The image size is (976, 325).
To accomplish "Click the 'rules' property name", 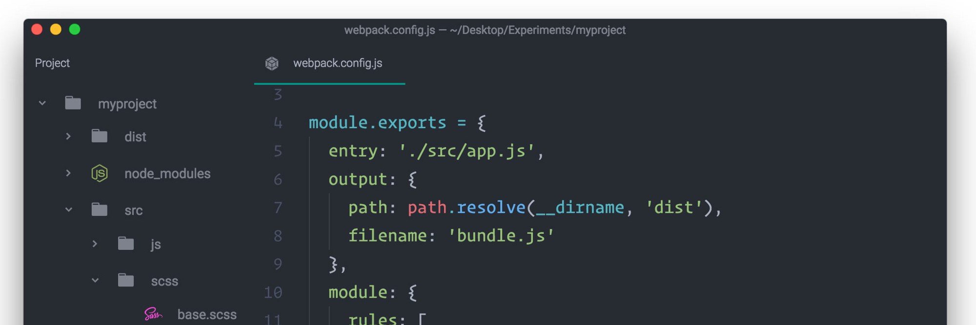I will coord(372,319).
